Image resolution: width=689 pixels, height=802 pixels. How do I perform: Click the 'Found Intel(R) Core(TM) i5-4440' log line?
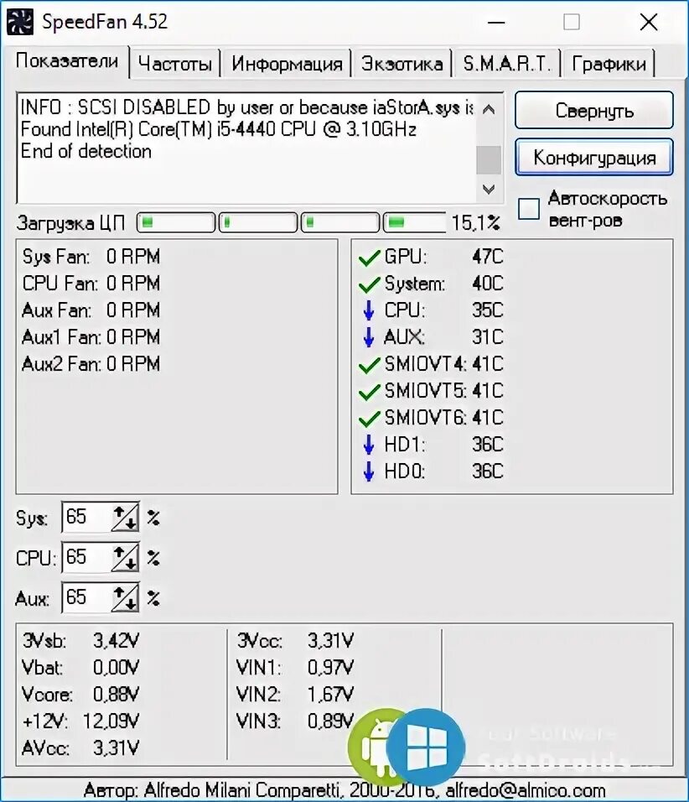click(x=218, y=129)
